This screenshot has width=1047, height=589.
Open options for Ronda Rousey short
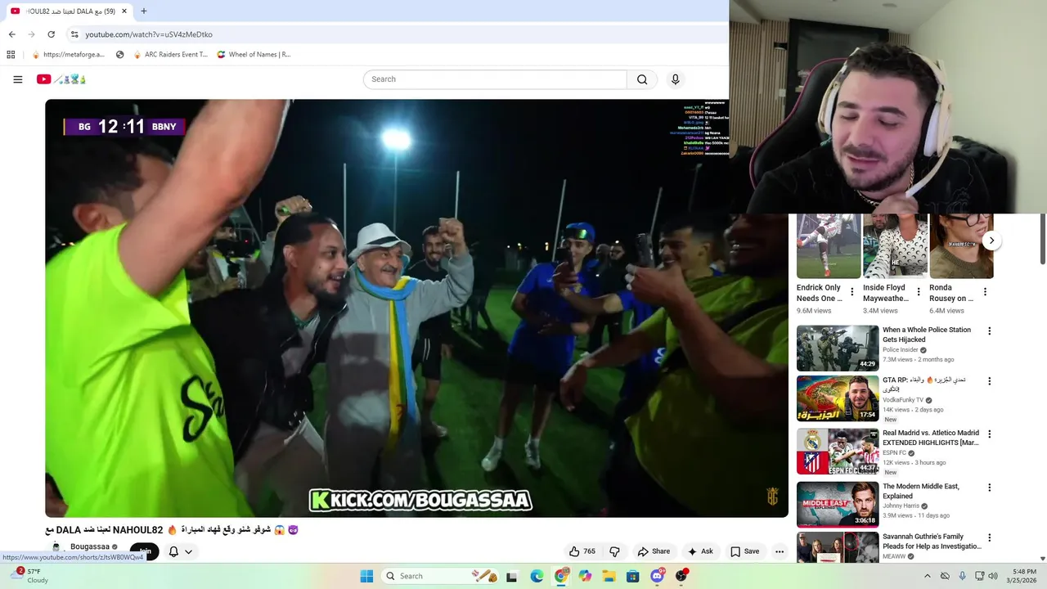pos(985,292)
